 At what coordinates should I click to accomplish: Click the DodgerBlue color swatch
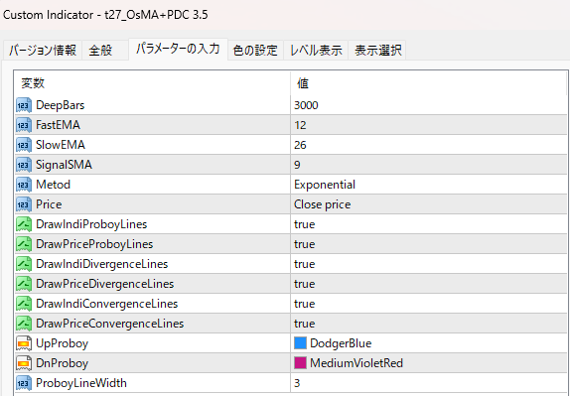[300, 343]
